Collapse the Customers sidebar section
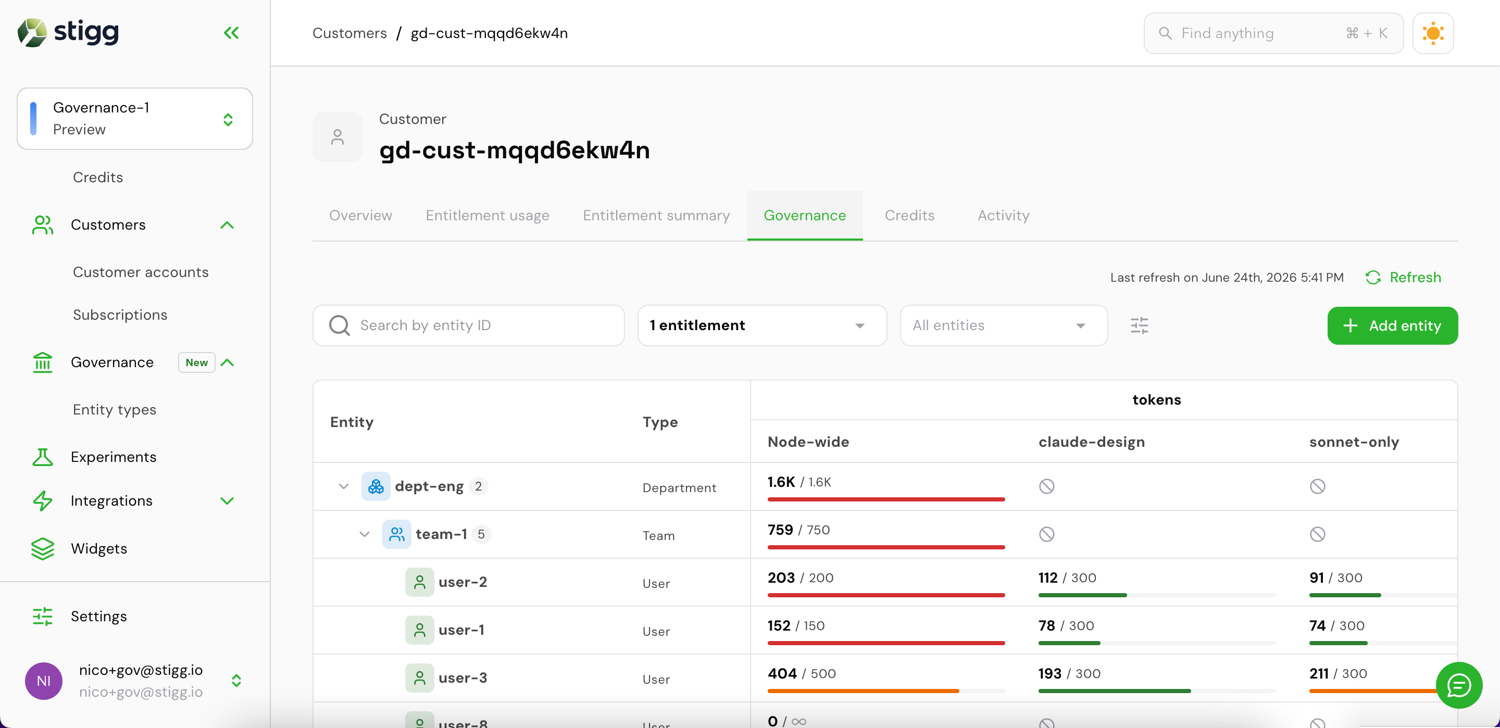 tap(227, 225)
